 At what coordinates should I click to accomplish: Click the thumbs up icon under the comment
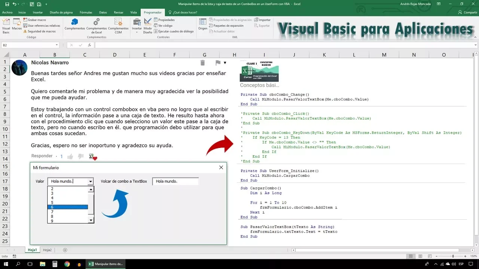coord(70,156)
